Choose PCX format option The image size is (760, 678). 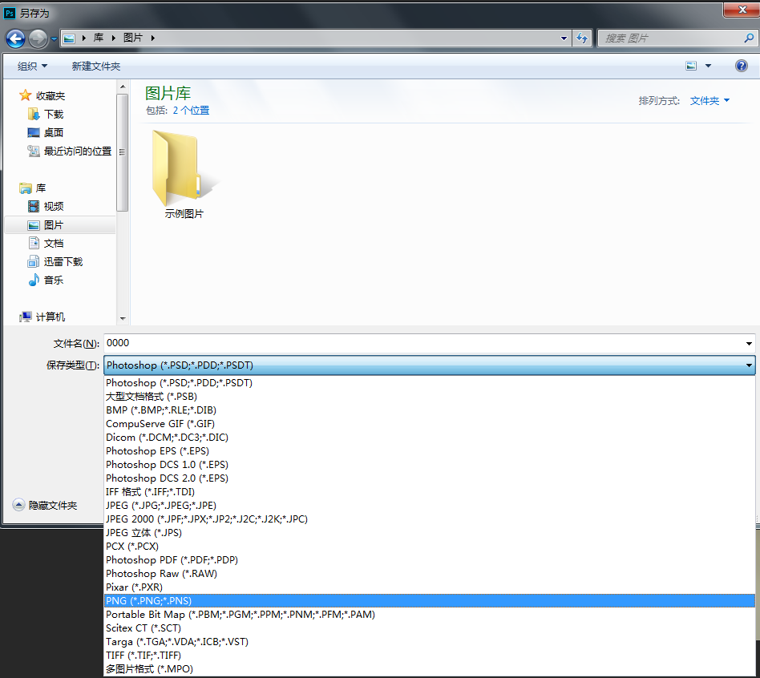click(430, 547)
